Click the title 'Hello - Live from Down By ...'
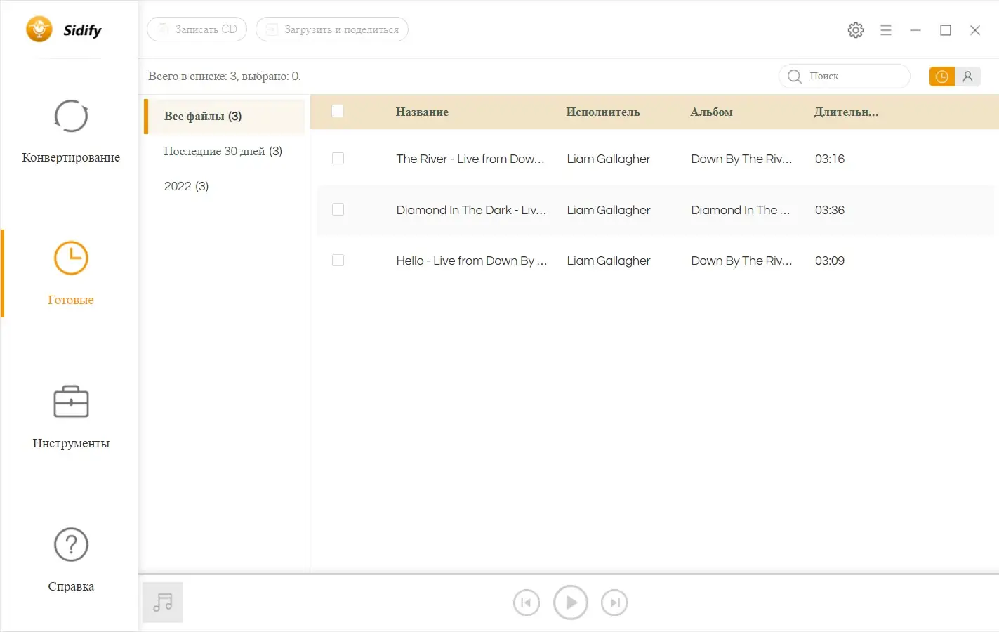This screenshot has height=632, width=999. (x=472, y=261)
